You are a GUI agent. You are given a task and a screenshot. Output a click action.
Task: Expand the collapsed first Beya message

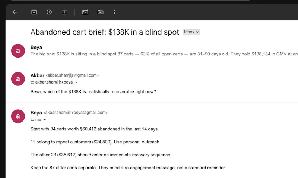(164, 51)
